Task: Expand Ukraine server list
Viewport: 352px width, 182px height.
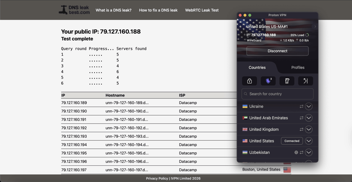Action: pos(309,106)
